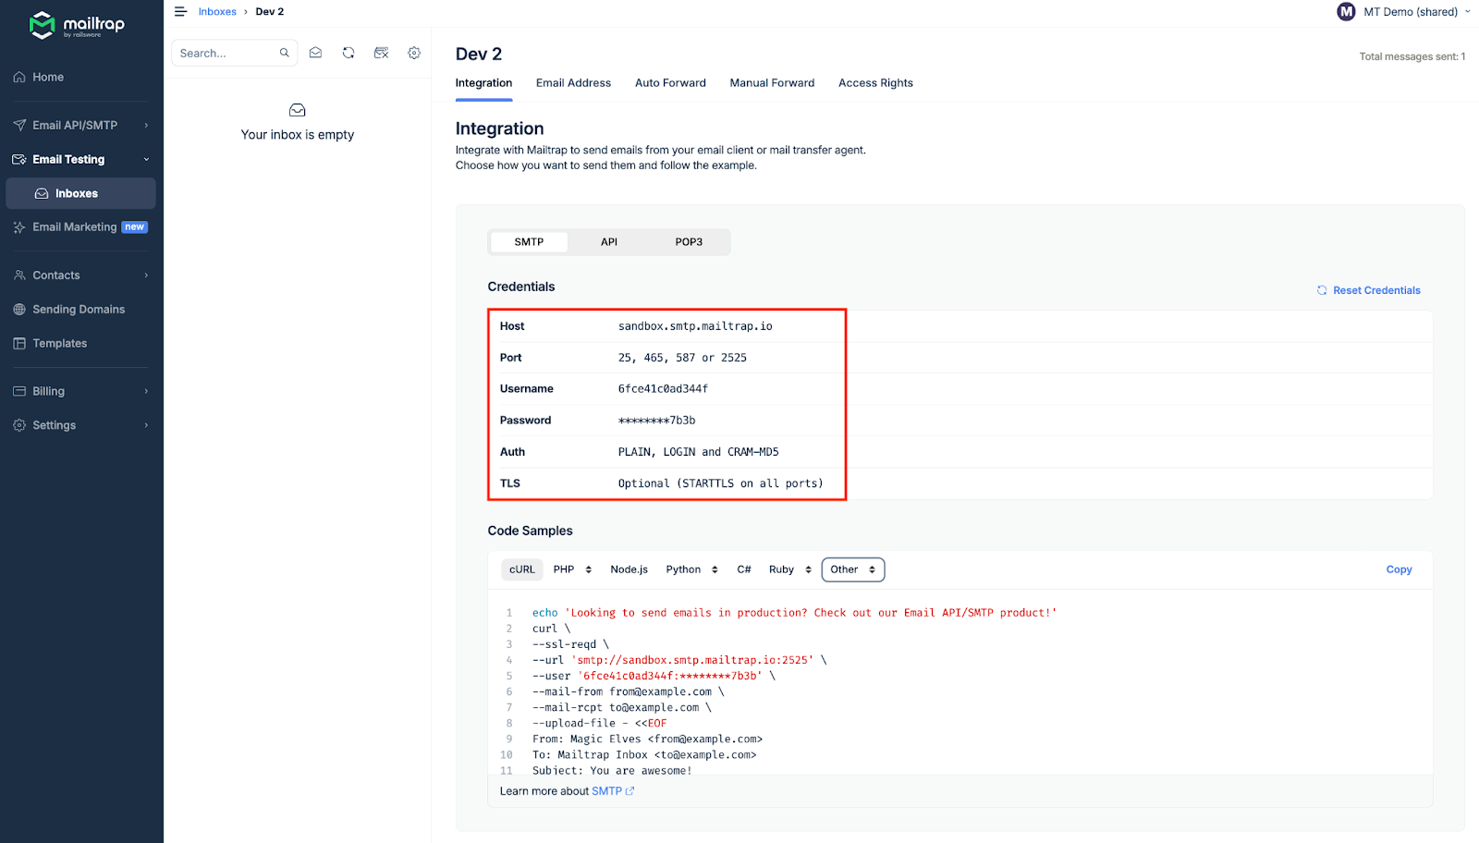Image resolution: width=1479 pixels, height=843 pixels.
Task: Click the Email Marketing sparkle icon
Action: [19, 226]
